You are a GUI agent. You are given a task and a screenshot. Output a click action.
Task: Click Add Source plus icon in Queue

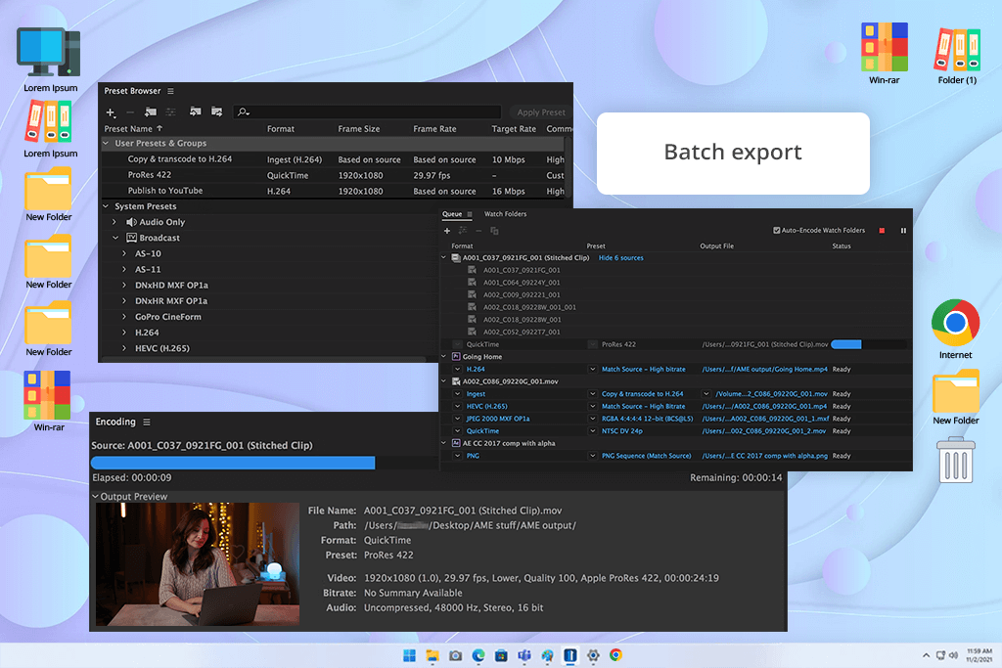(x=447, y=231)
